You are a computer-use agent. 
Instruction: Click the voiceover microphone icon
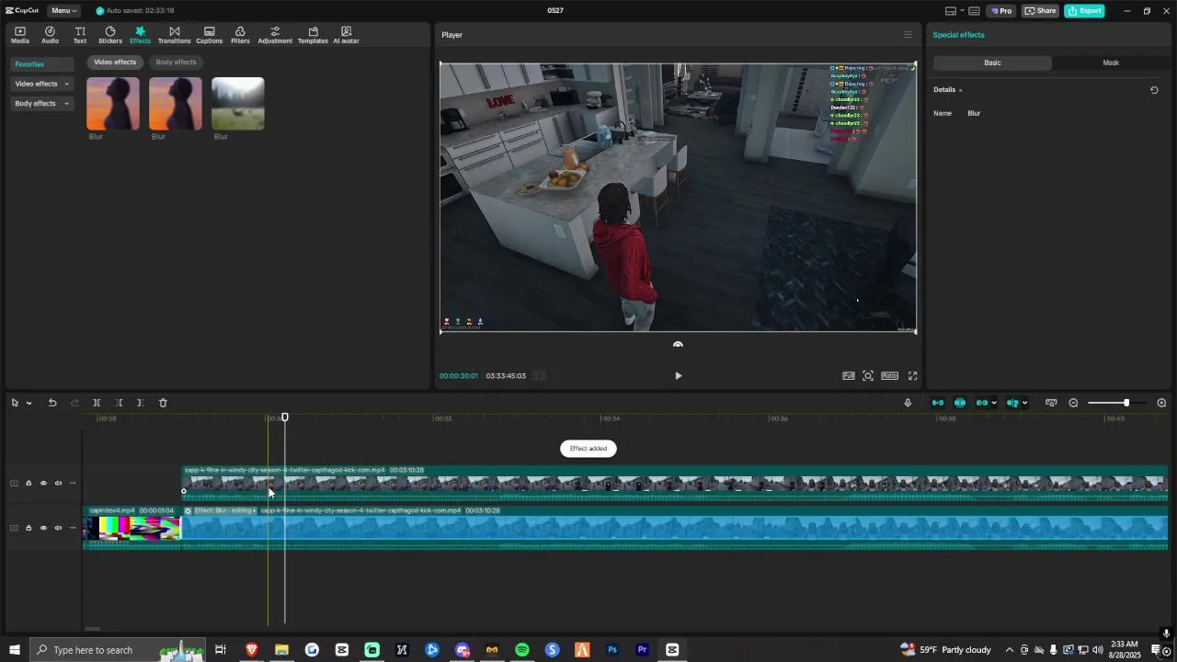pyautogui.click(x=908, y=403)
